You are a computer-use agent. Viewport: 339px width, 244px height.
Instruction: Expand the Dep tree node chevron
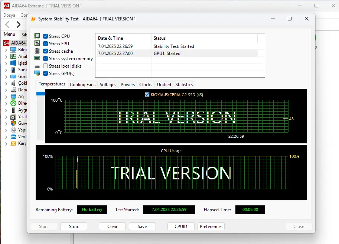point(6,90)
